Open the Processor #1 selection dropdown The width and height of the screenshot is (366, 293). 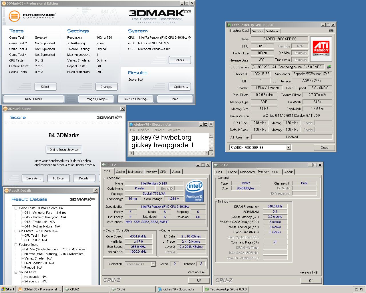click(153, 264)
